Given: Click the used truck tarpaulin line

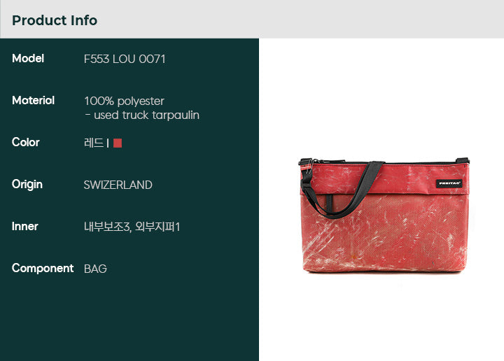Looking at the screenshot, I should [142, 115].
